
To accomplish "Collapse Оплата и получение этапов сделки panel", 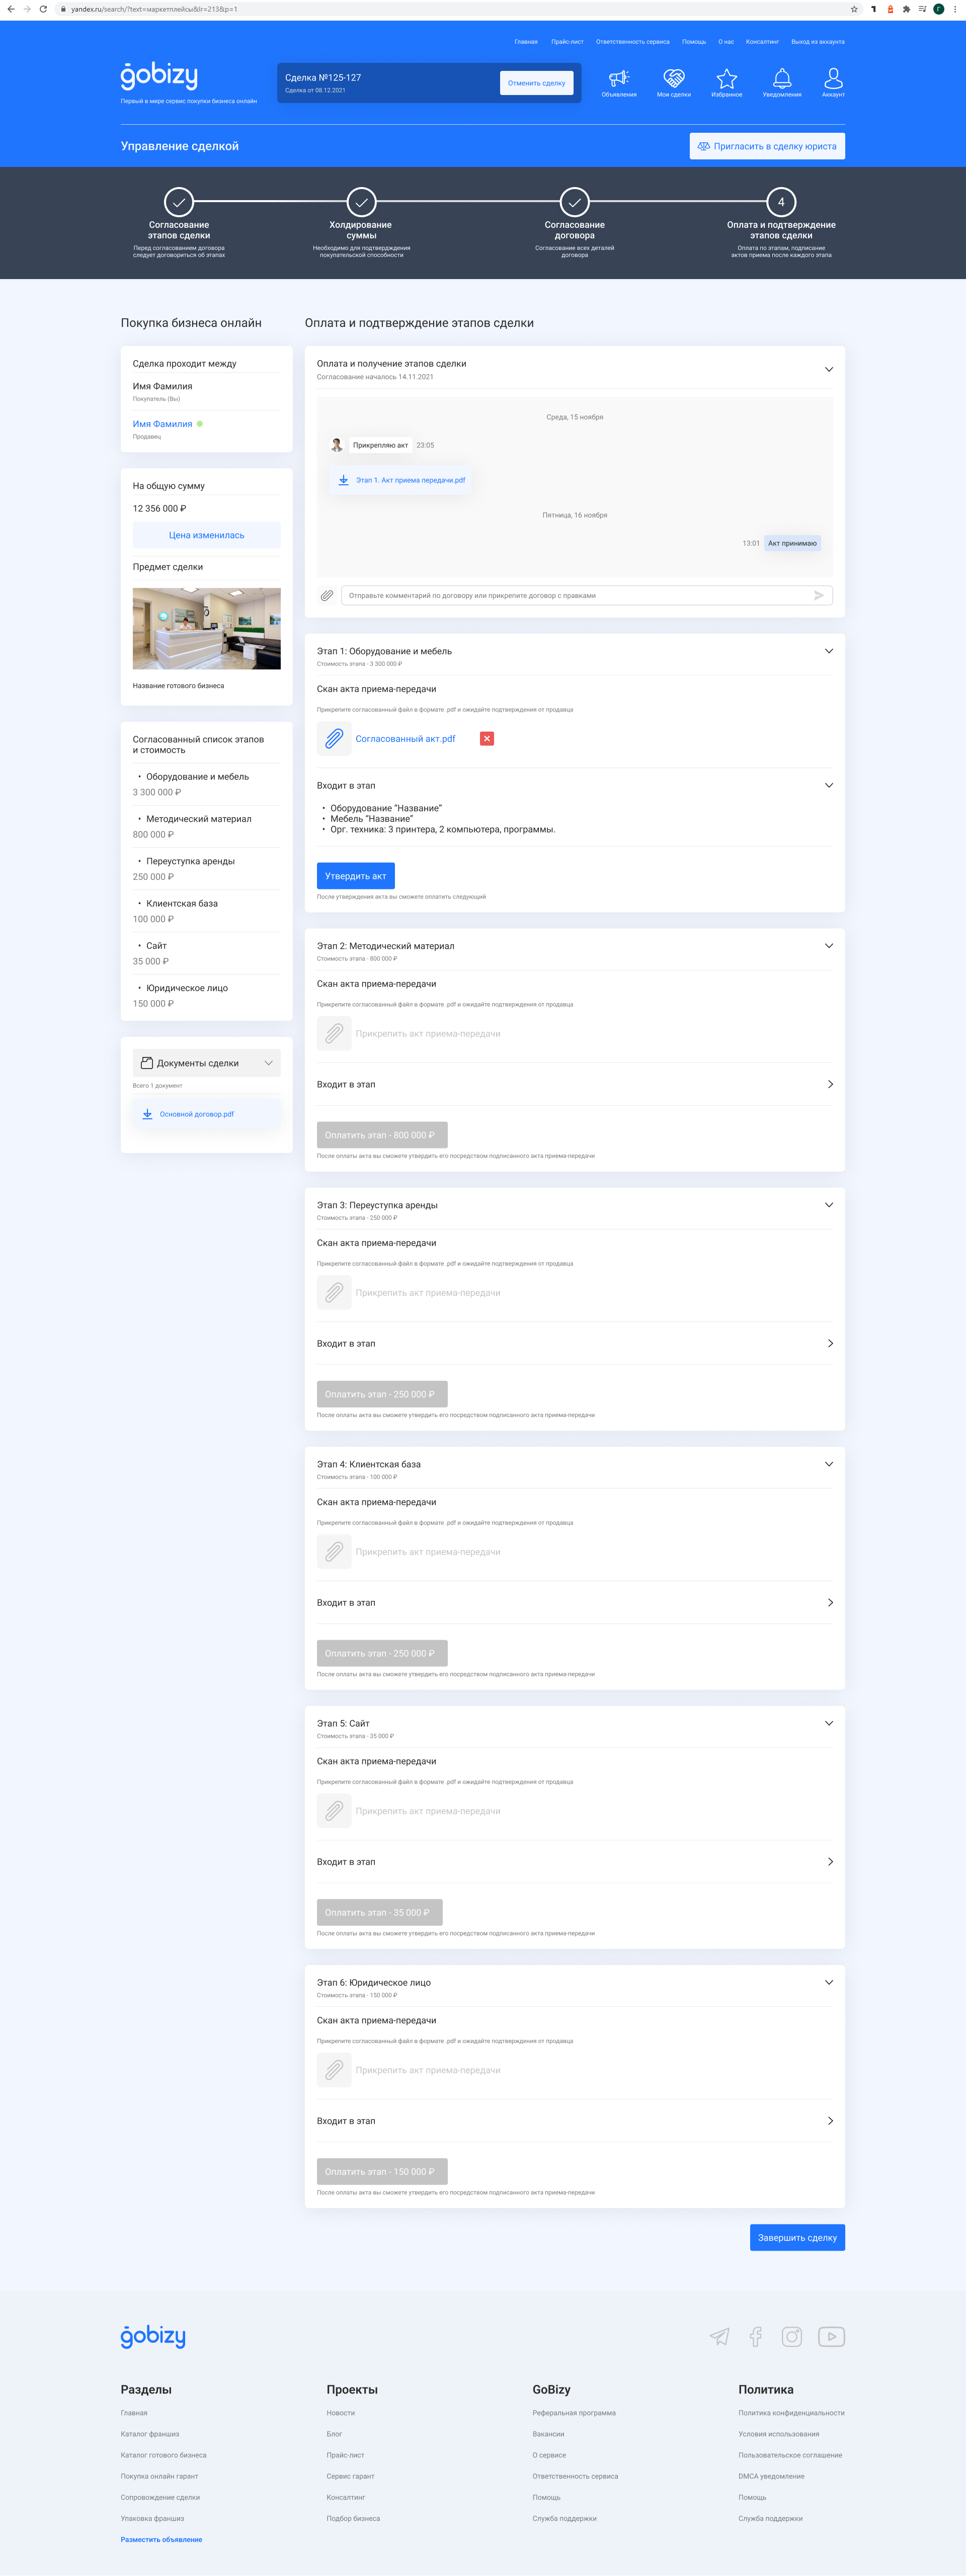I will [828, 369].
